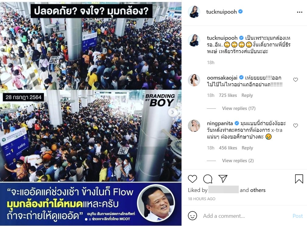
Task: Open tucknuipooh profile from header username
Action: 221,12
